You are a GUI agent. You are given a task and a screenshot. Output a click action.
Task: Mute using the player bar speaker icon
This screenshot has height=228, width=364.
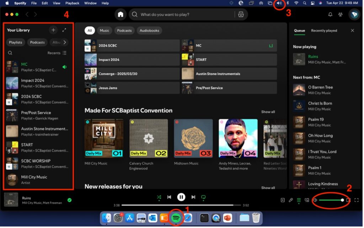(315, 200)
